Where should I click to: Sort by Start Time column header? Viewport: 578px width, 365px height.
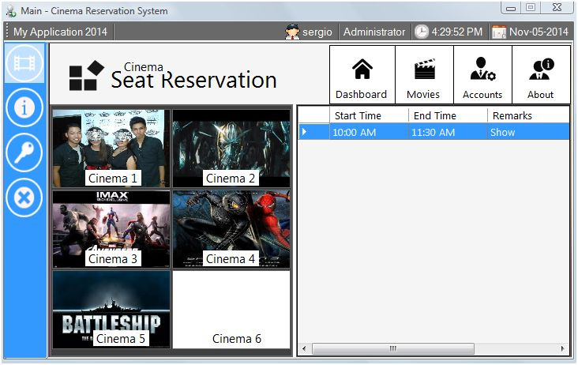(x=369, y=116)
